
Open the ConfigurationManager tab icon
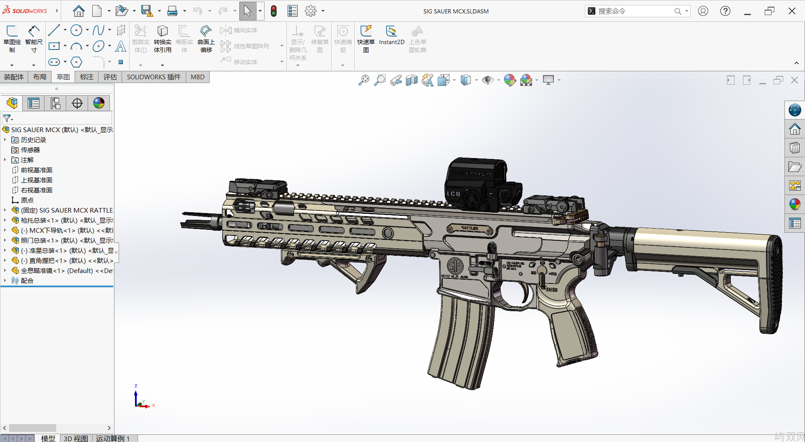55,103
